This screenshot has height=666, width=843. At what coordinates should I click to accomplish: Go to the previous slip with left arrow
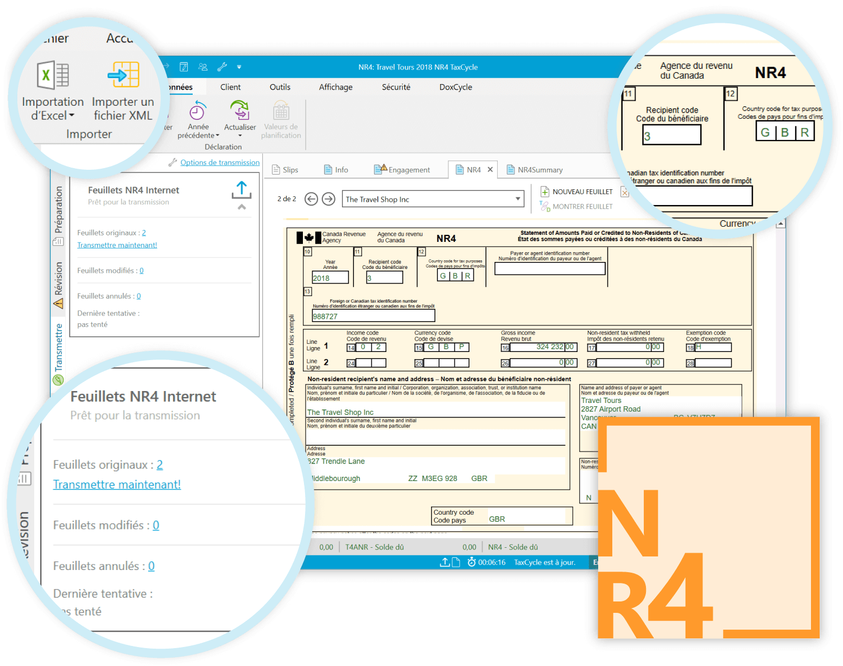click(x=311, y=199)
